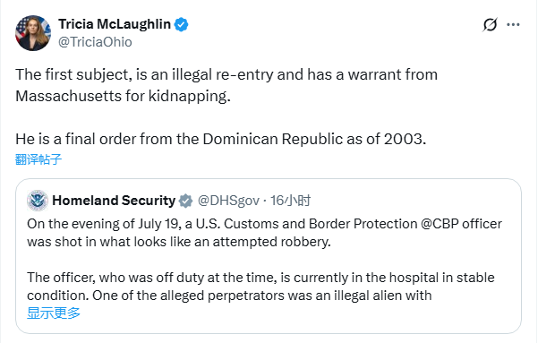538x343 pixels.
Task: Open the quoted Homeland Security account name
Action: point(114,201)
